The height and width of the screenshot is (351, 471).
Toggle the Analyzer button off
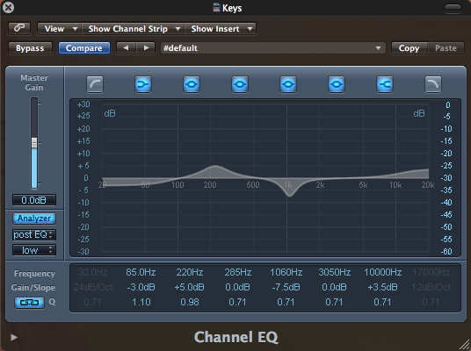(34, 218)
